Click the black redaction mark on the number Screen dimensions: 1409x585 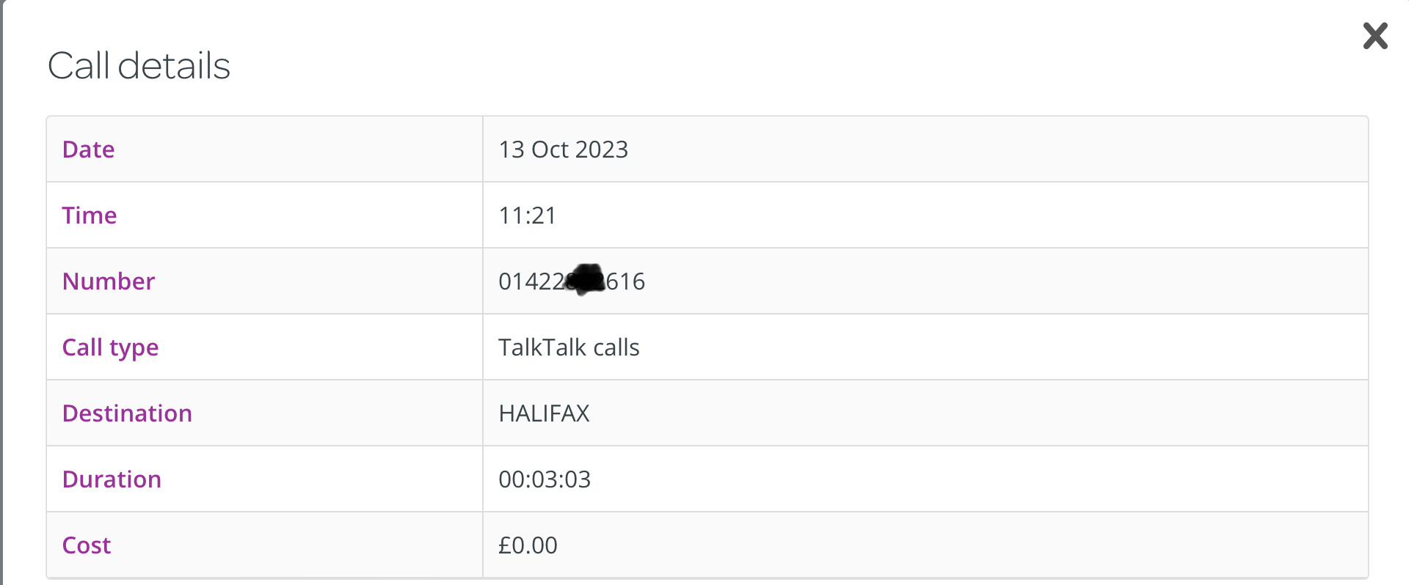586,279
